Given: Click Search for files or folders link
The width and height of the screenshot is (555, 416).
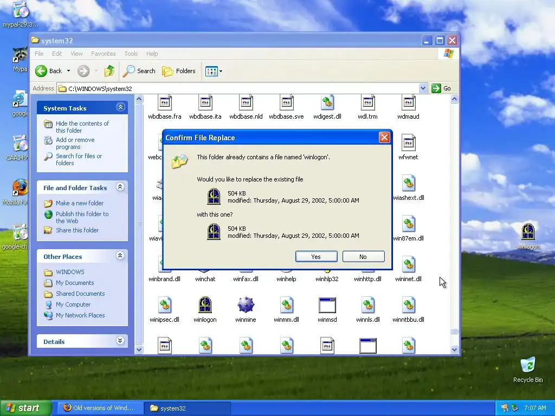Looking at the screenshot, I should (79, 160).
